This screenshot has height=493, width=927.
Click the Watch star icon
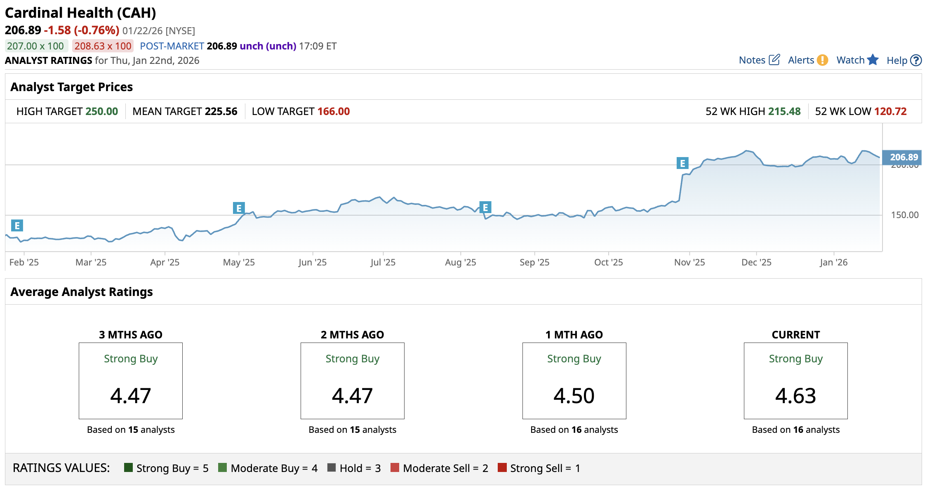pyautogui.click(x=873, y=60)
